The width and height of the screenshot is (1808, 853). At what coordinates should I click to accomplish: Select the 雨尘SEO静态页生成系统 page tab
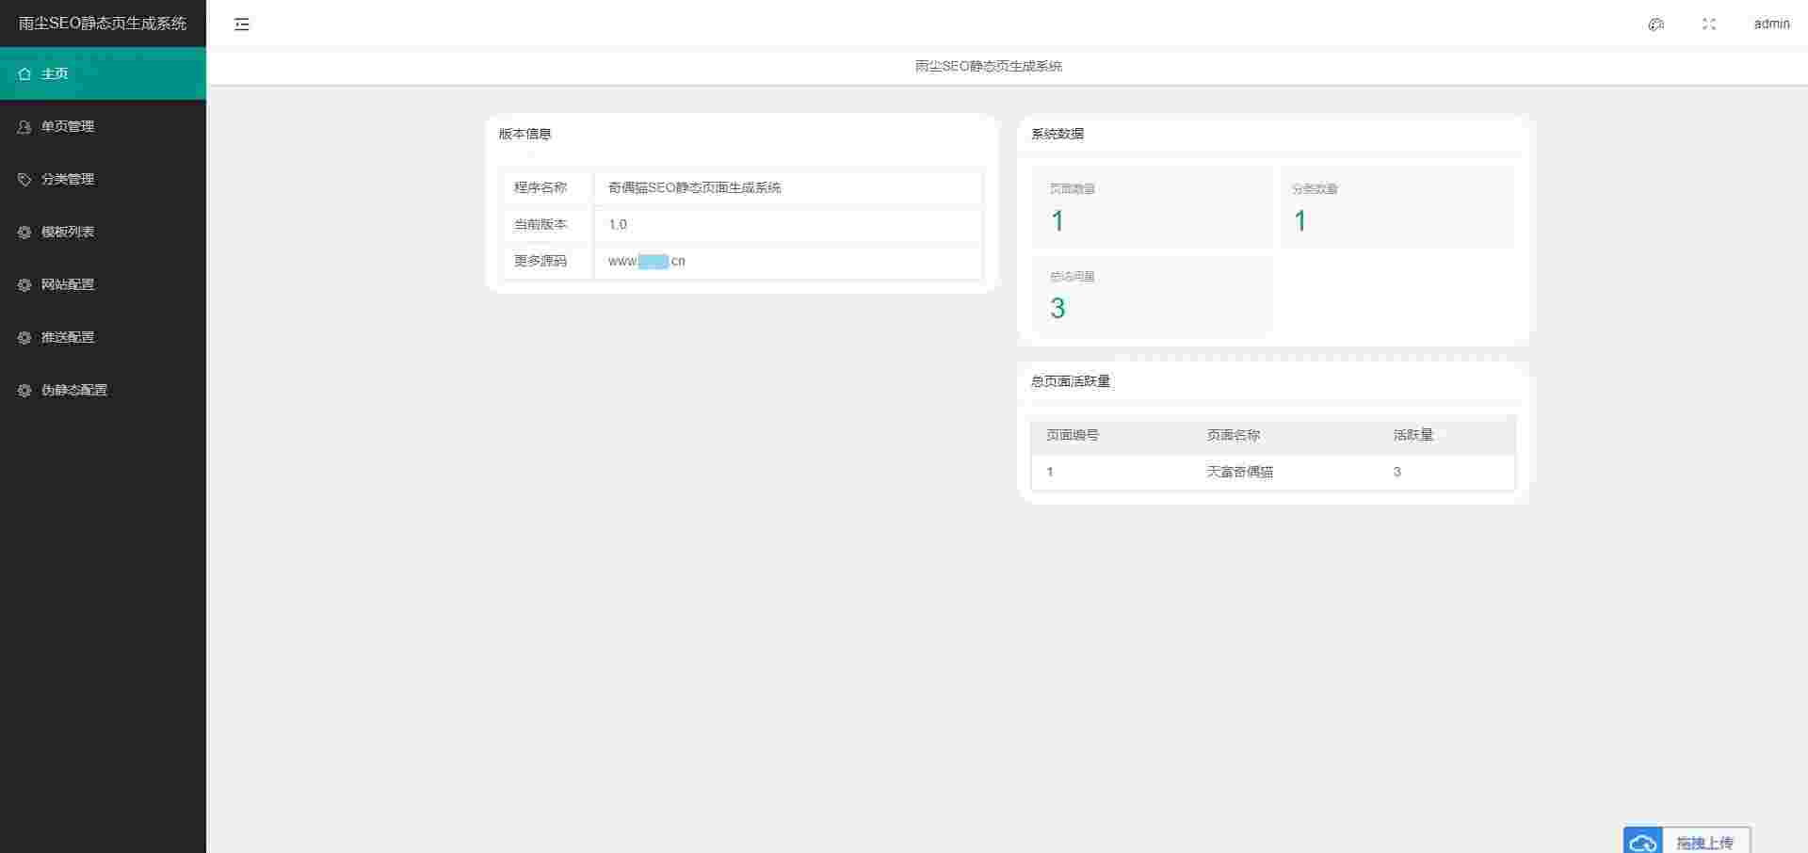(989, 66)
